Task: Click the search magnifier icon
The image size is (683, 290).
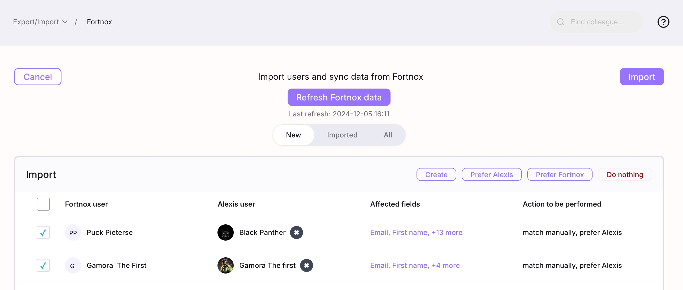Action: (x=561, y=22)
